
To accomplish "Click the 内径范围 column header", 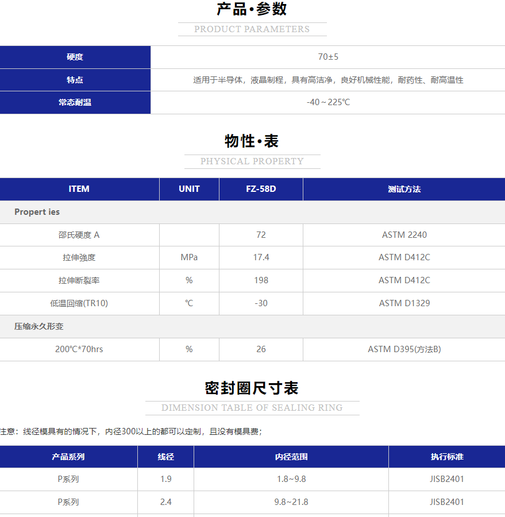I will point(291,457).
